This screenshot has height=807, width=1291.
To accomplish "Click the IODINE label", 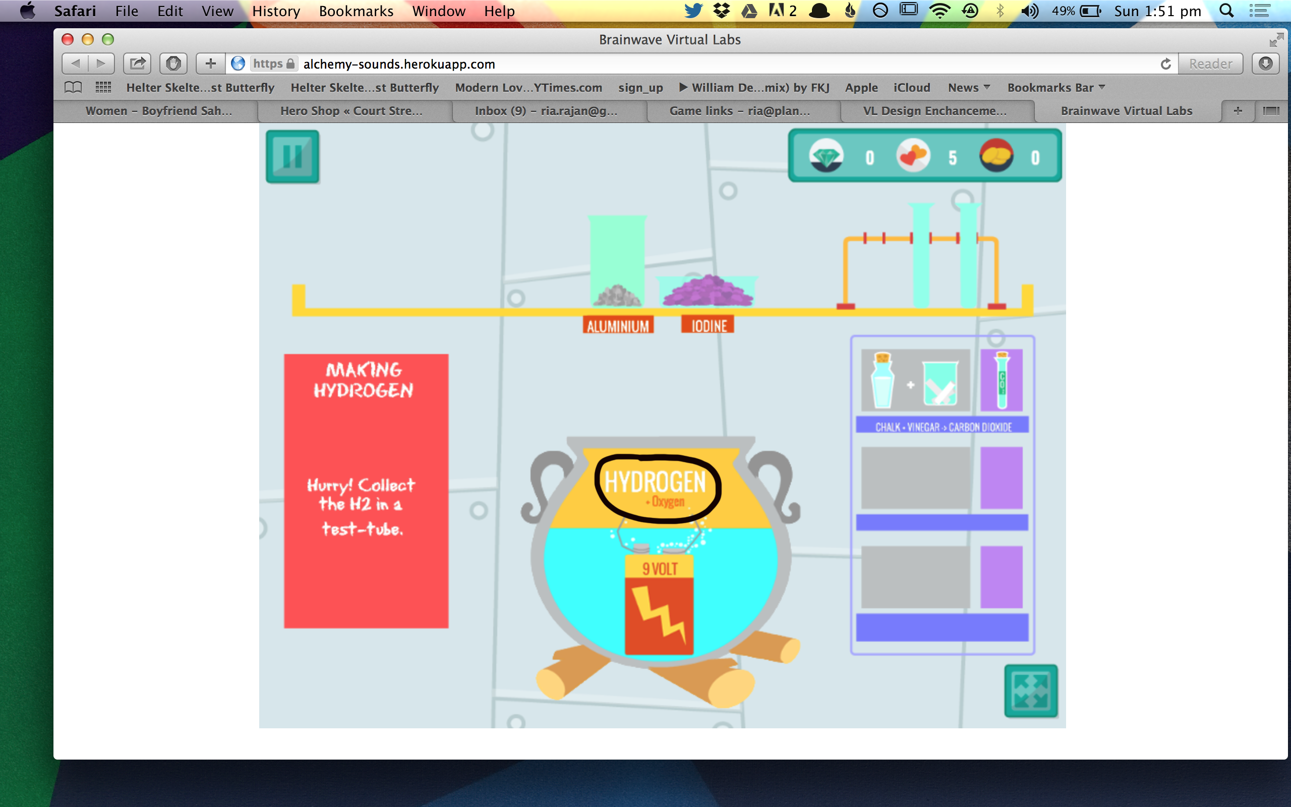I will point(708,325).
